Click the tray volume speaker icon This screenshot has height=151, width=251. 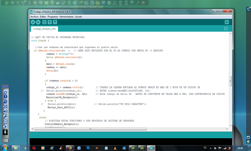point(215,148)
